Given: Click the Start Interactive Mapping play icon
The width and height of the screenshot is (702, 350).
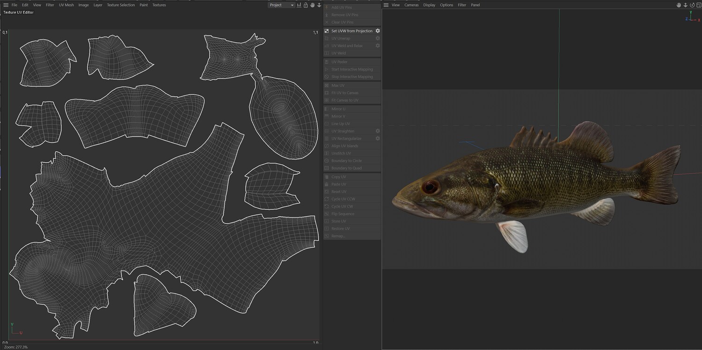Looking at the screenshot, I should click(327, 69).
